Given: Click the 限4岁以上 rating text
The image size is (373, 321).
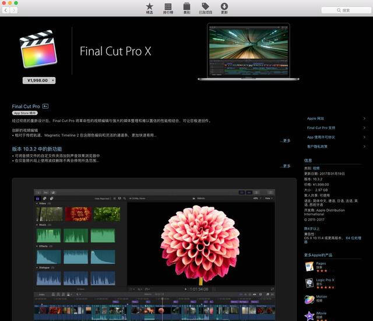Looking at the screenshot, I should click(312, 229).
